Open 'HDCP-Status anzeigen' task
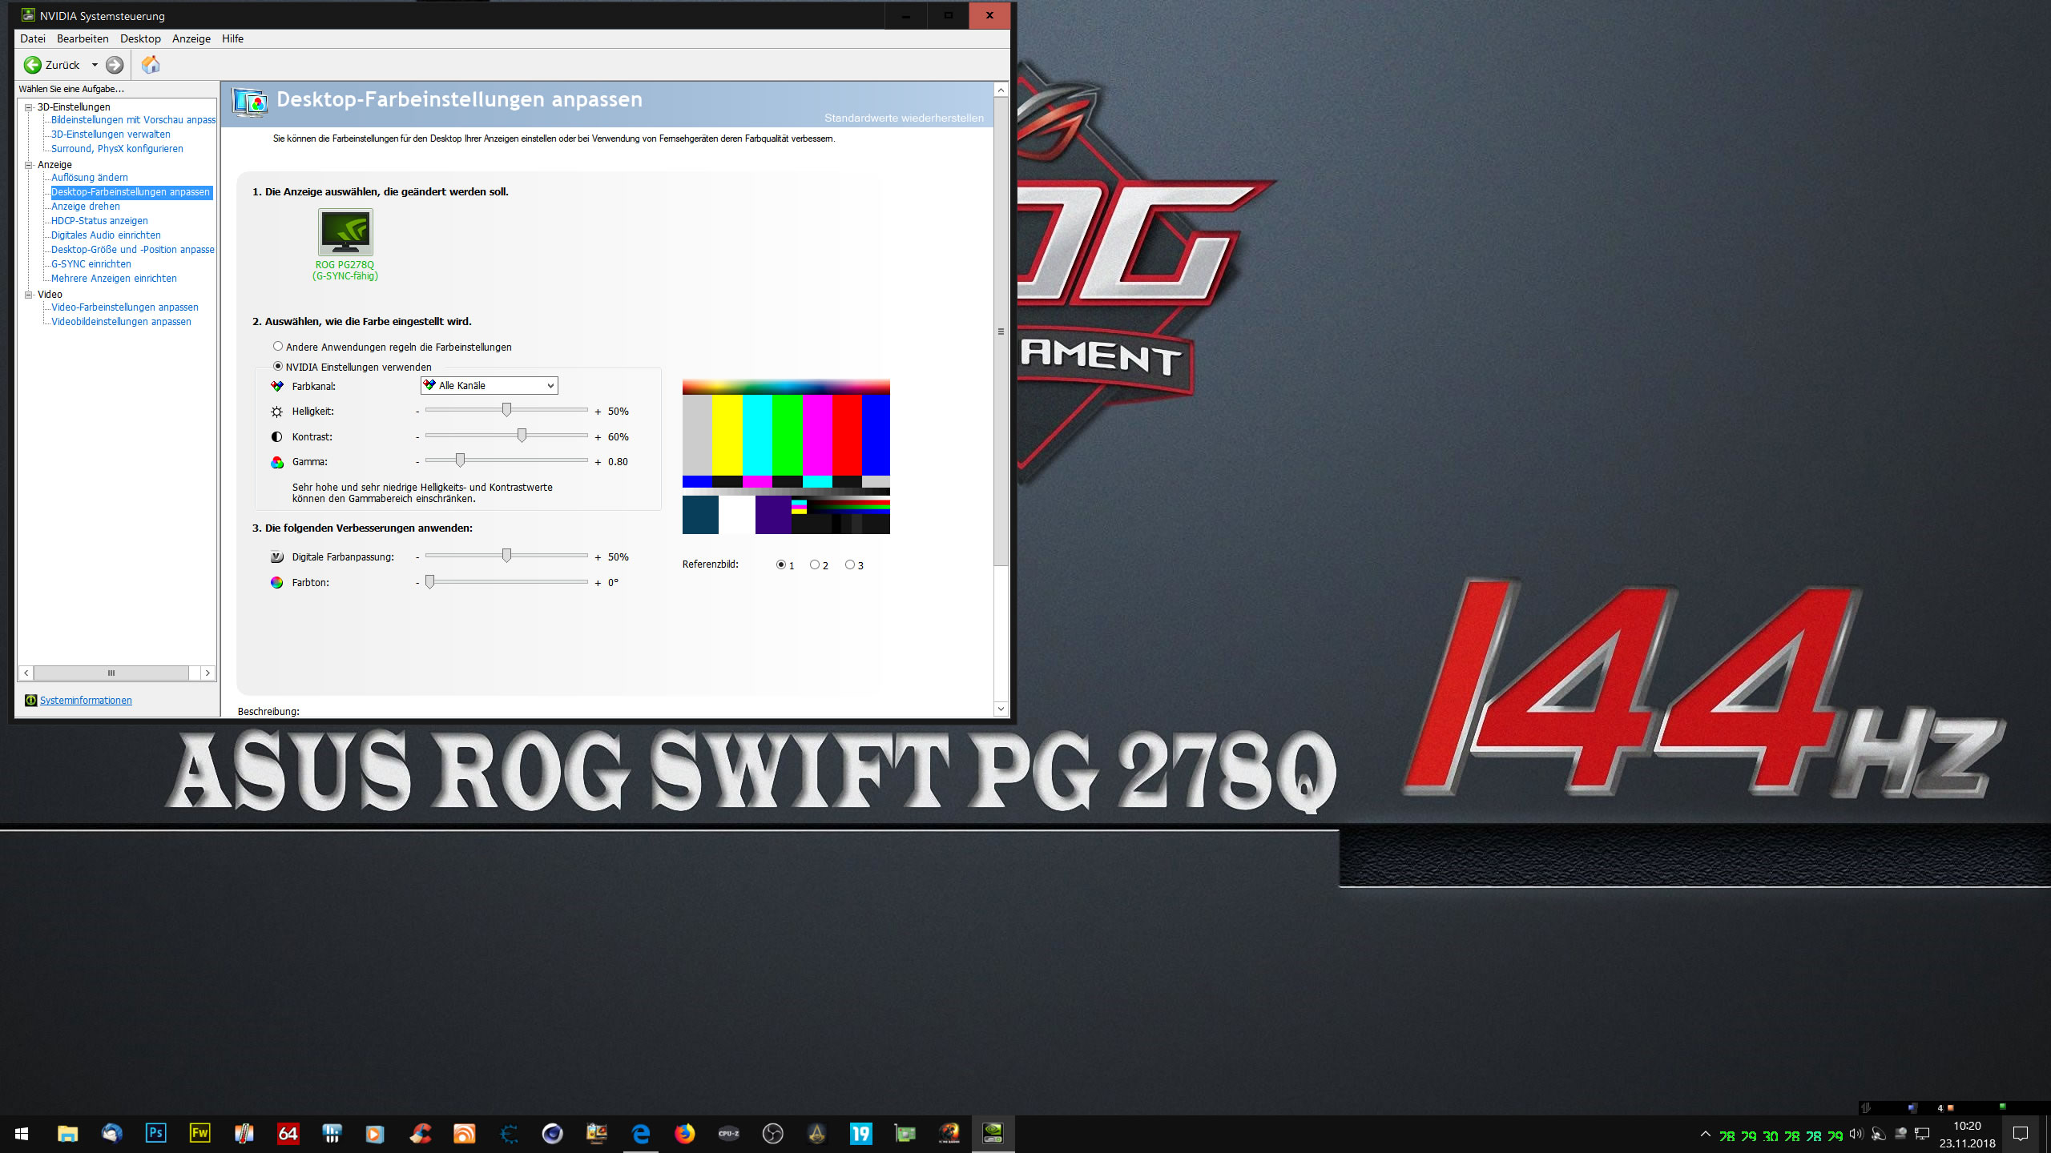The height and width of the screenshot is (1153, 2051). pyautogui.click(x=99, y=221)
